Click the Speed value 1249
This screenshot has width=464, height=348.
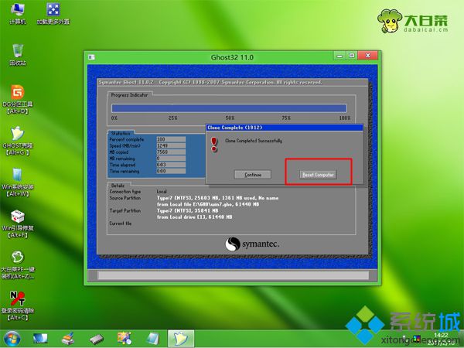point(171,145)
